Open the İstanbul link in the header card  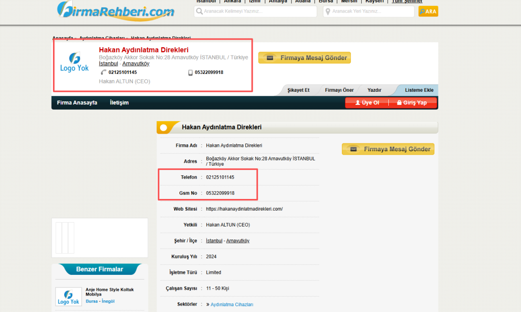[109, 64]
